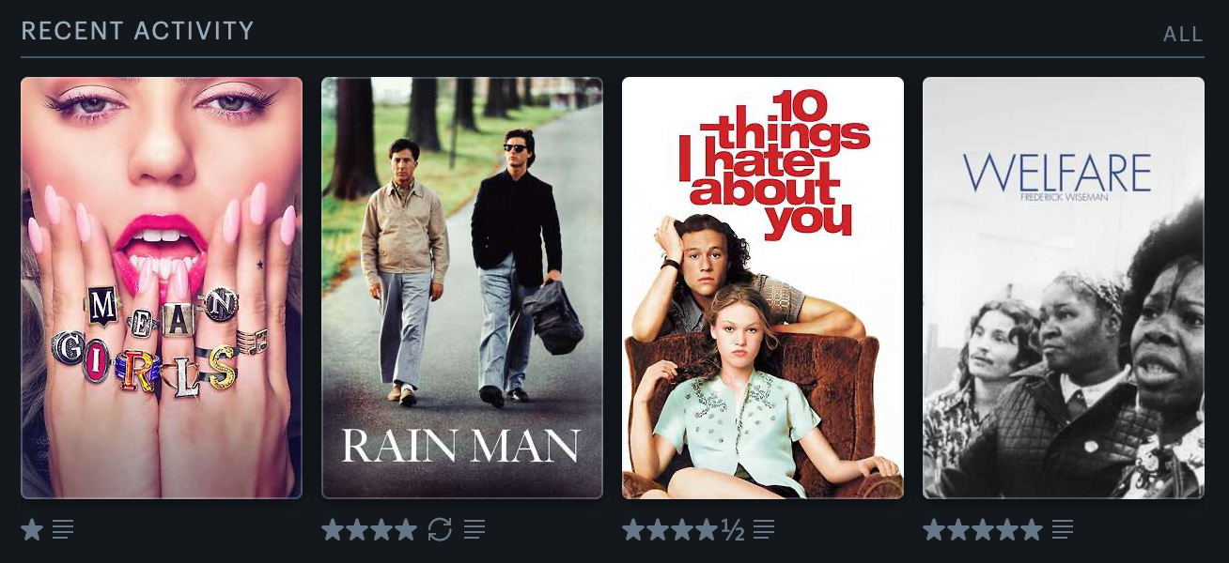Click the first star of 10 Things rating
Viewport: 1229px width, 563px height.
click(x=633, y=530)
